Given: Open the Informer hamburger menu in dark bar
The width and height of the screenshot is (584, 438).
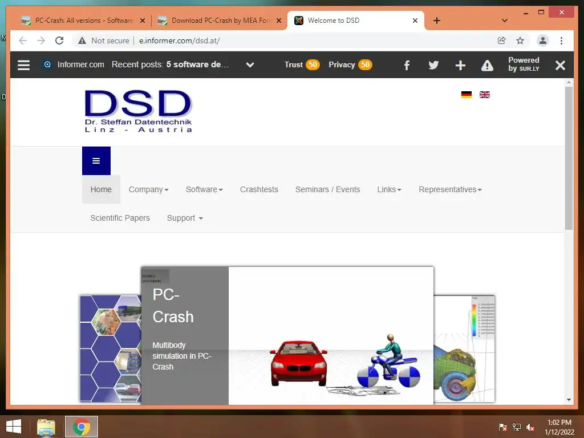Looking at the screenshot, I should pyautogui.click(x=24, y=65).
